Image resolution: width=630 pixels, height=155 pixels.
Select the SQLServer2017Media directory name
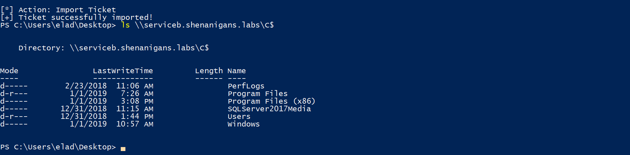(269, 109)
